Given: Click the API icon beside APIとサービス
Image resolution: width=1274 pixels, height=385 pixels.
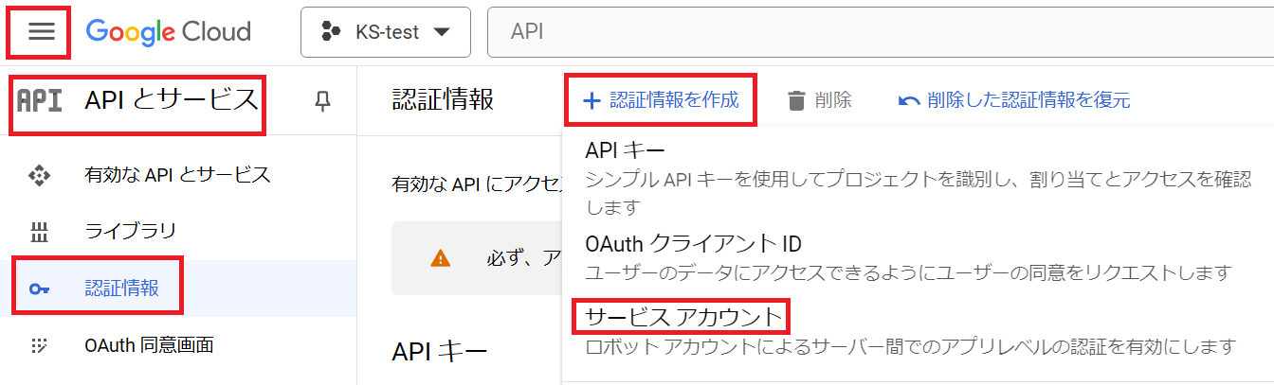Looking at the screenshot, I should coord(40,99).
